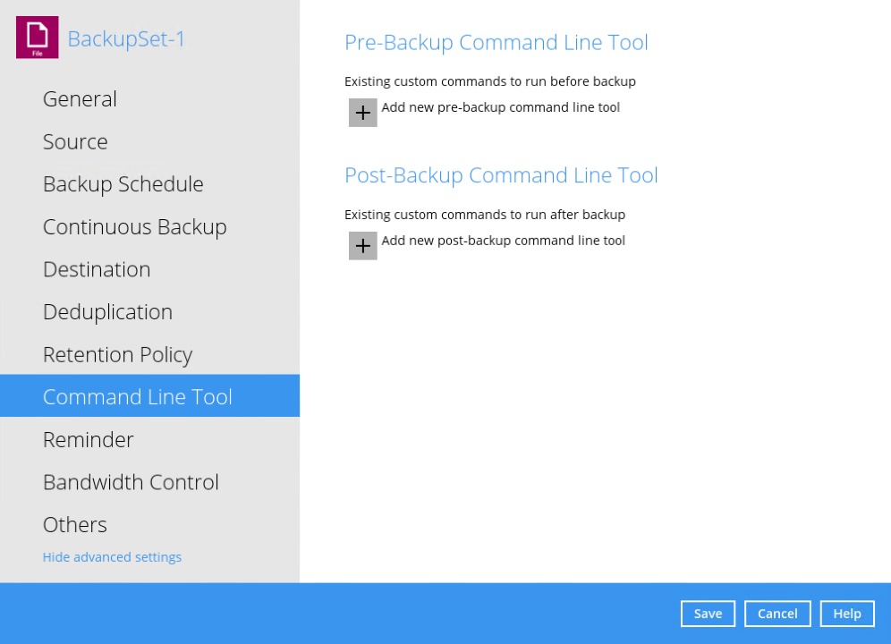
Task: Collapse advanced settings via Hide advanced settings
Action: tap(112, 556)
